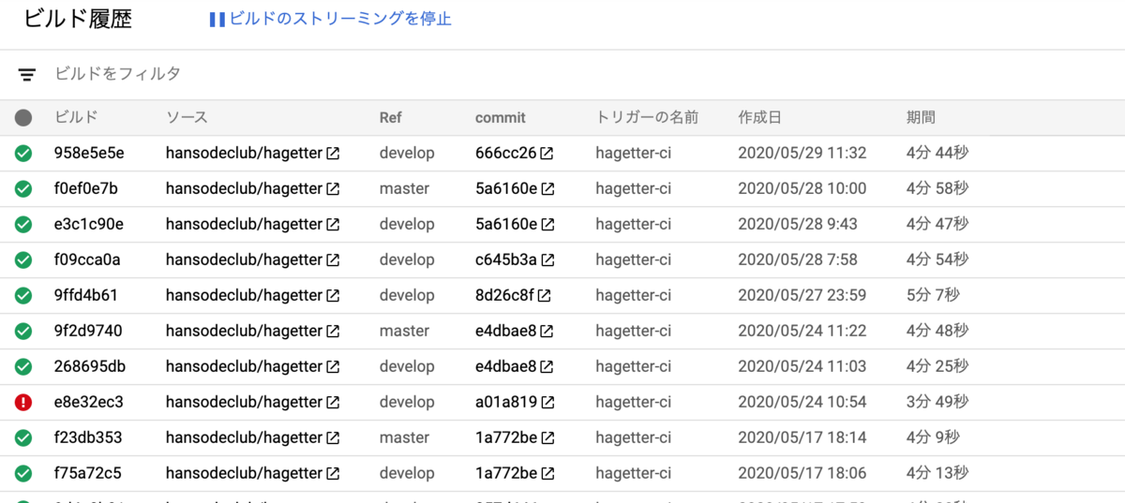1125x503 pixels.
Task: Click duration 4分 13秒
Action: [937, 473]
